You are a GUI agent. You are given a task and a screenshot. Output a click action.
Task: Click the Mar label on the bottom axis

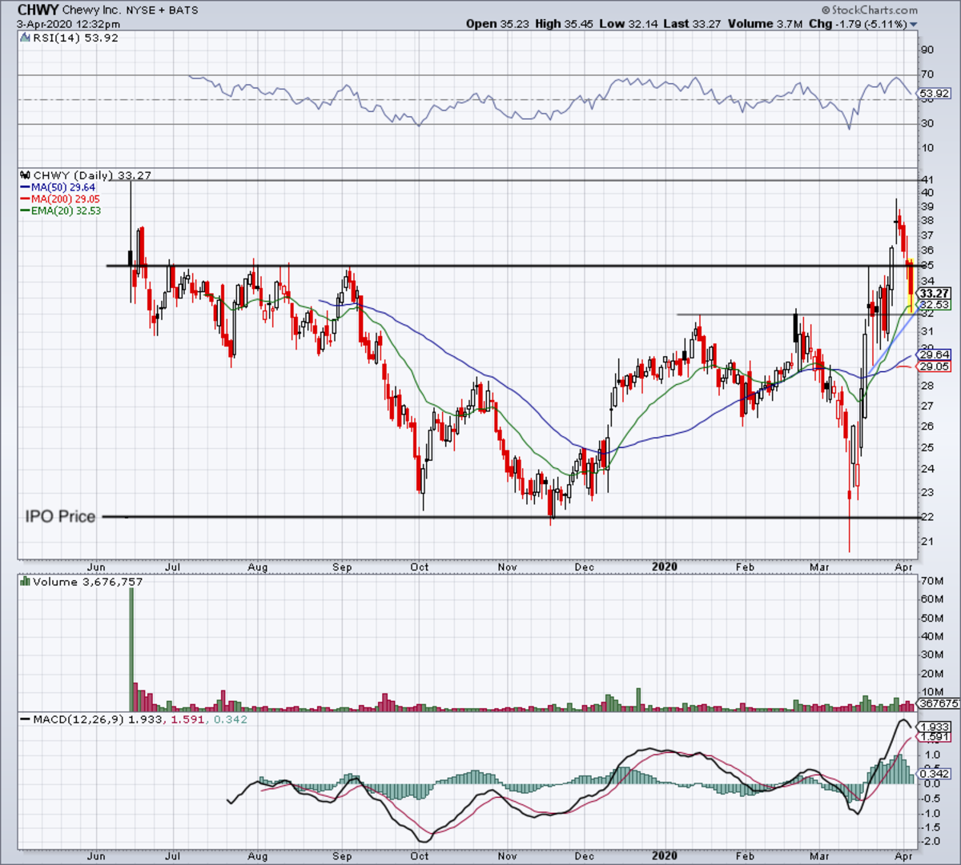(820, 855)
